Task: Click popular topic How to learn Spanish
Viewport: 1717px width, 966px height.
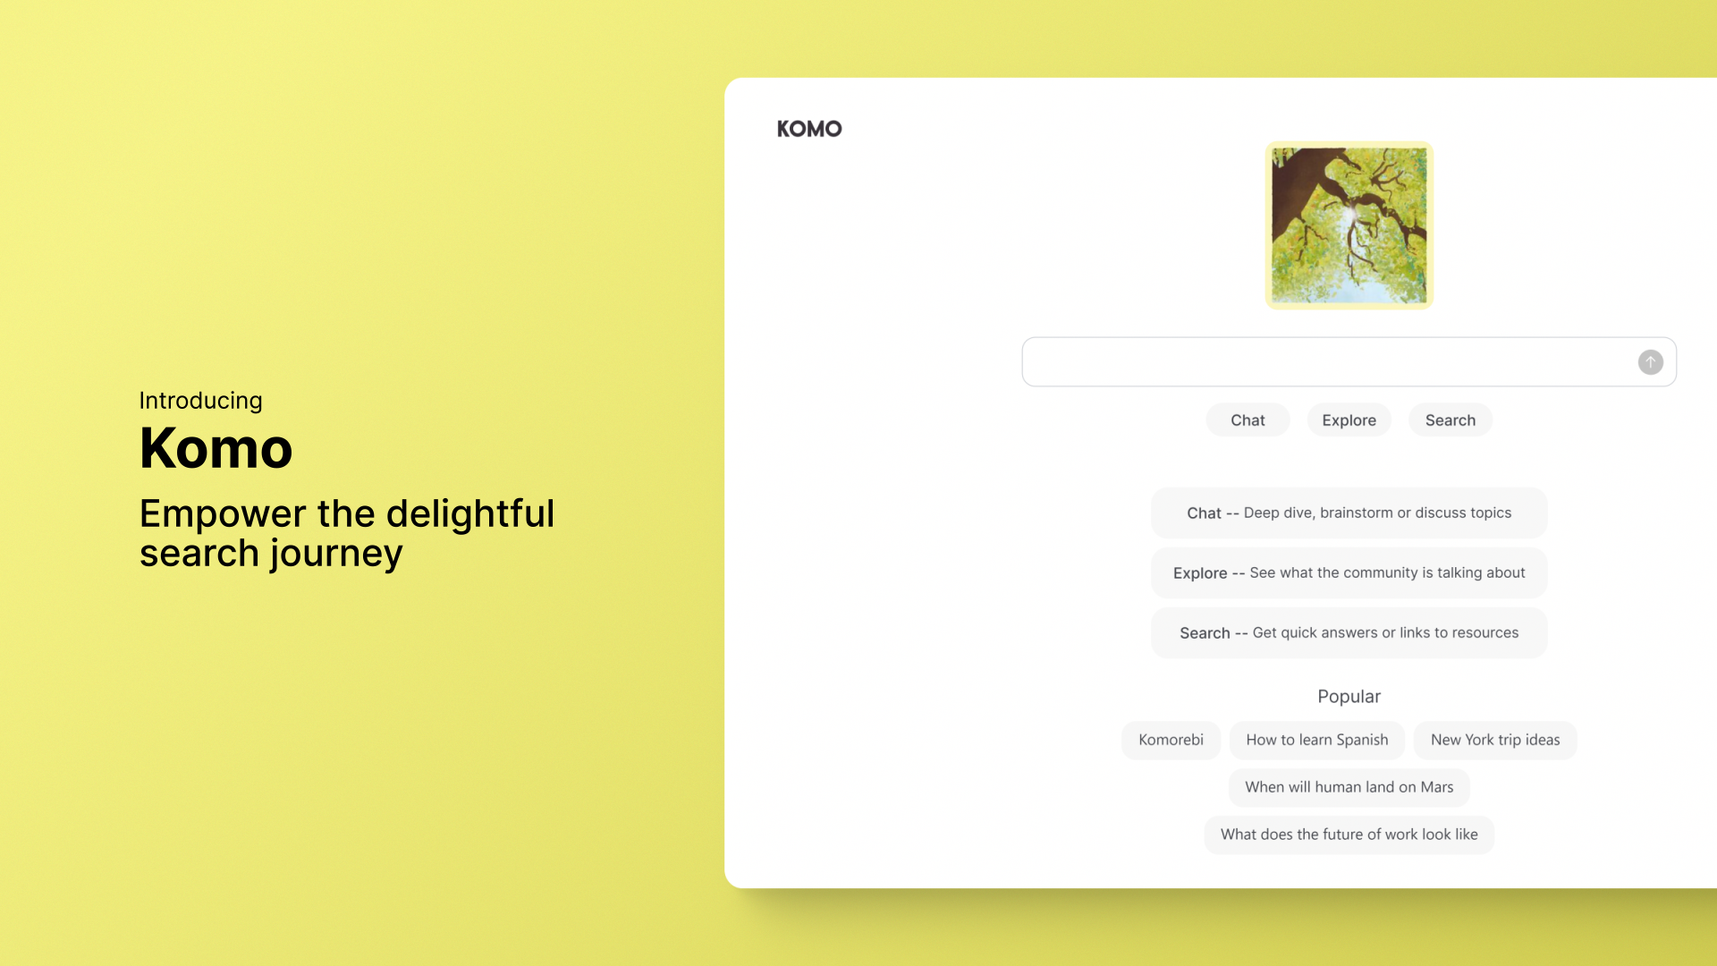Action: click(x=1316, y=740)
